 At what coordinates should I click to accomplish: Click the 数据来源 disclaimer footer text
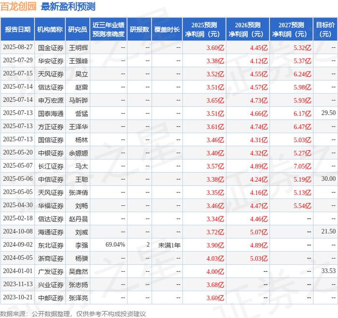click(73, 314)
